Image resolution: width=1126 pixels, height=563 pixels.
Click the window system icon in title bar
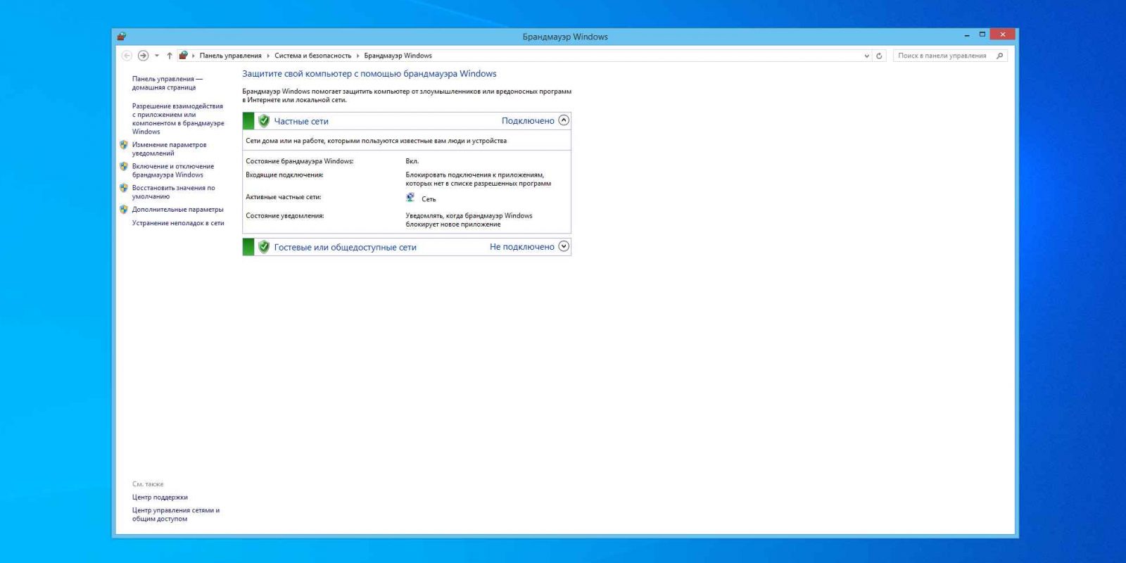coord(122,36)
